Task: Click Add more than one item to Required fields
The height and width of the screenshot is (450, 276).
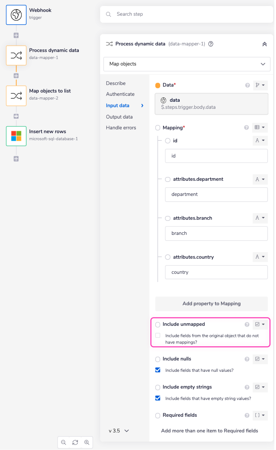Action: 210,431
